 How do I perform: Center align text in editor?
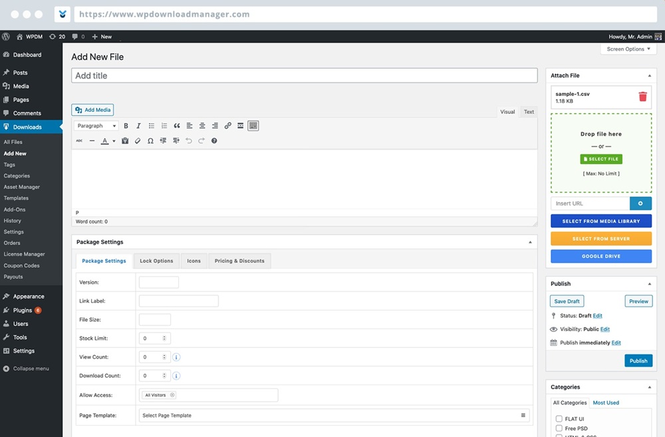[202, 126]
